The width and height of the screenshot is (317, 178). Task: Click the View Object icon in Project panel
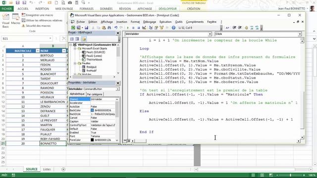77,39
